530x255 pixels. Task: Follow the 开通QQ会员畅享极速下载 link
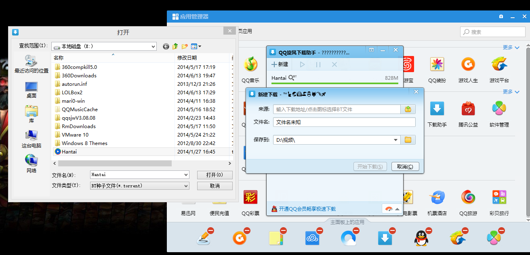[307, 209]
